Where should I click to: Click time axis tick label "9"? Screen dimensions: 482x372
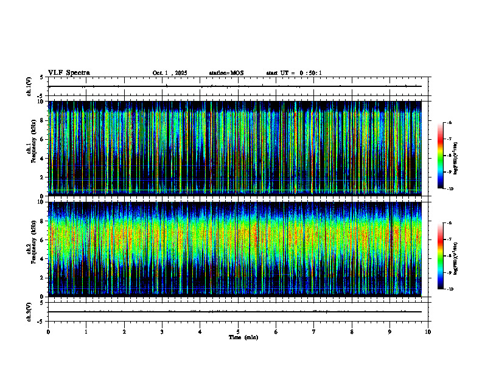click(x=389, y=332)
